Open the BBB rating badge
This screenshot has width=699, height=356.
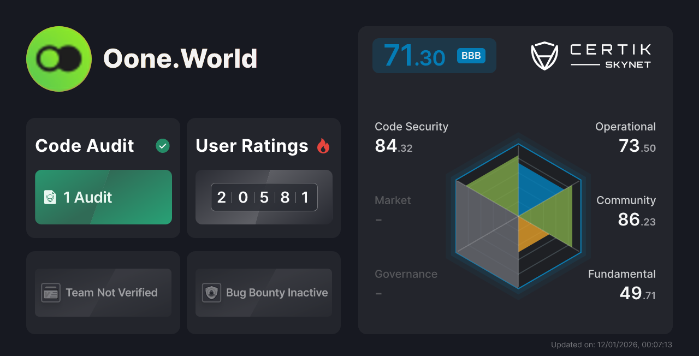click(470, 55)
